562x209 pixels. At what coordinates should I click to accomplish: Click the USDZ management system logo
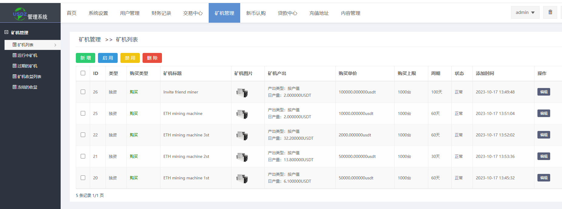(30, 14)
